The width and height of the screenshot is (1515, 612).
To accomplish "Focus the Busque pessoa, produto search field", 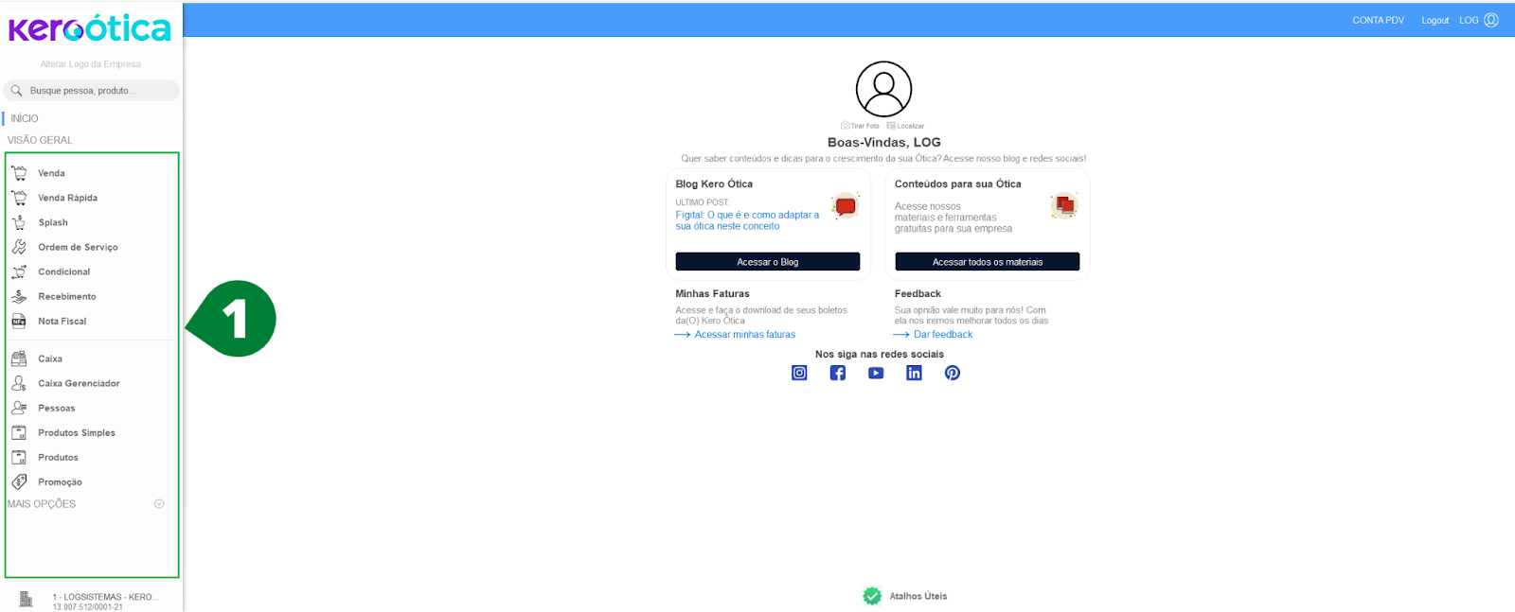I will (x=92, y=91).
